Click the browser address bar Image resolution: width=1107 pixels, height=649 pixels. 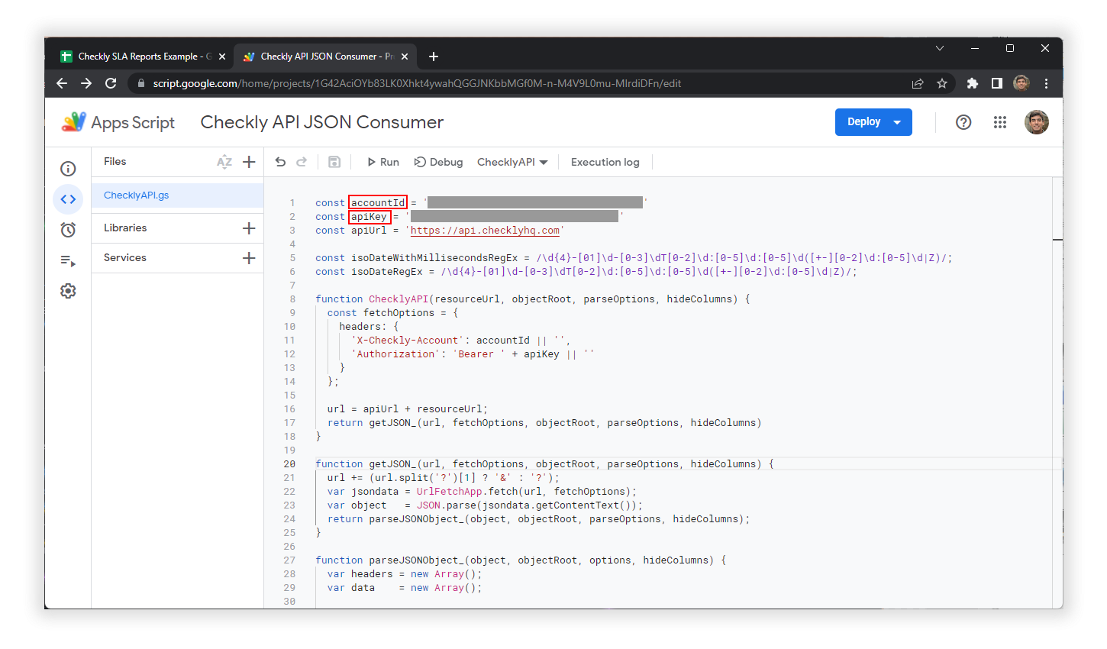tap(458, 83)
